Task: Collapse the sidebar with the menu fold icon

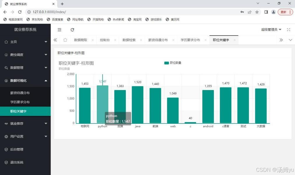Action: tap(59, 30)
